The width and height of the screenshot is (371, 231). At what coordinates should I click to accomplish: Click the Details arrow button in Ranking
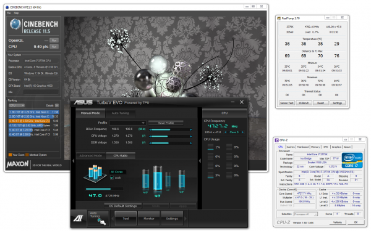[x=57, y=105]
